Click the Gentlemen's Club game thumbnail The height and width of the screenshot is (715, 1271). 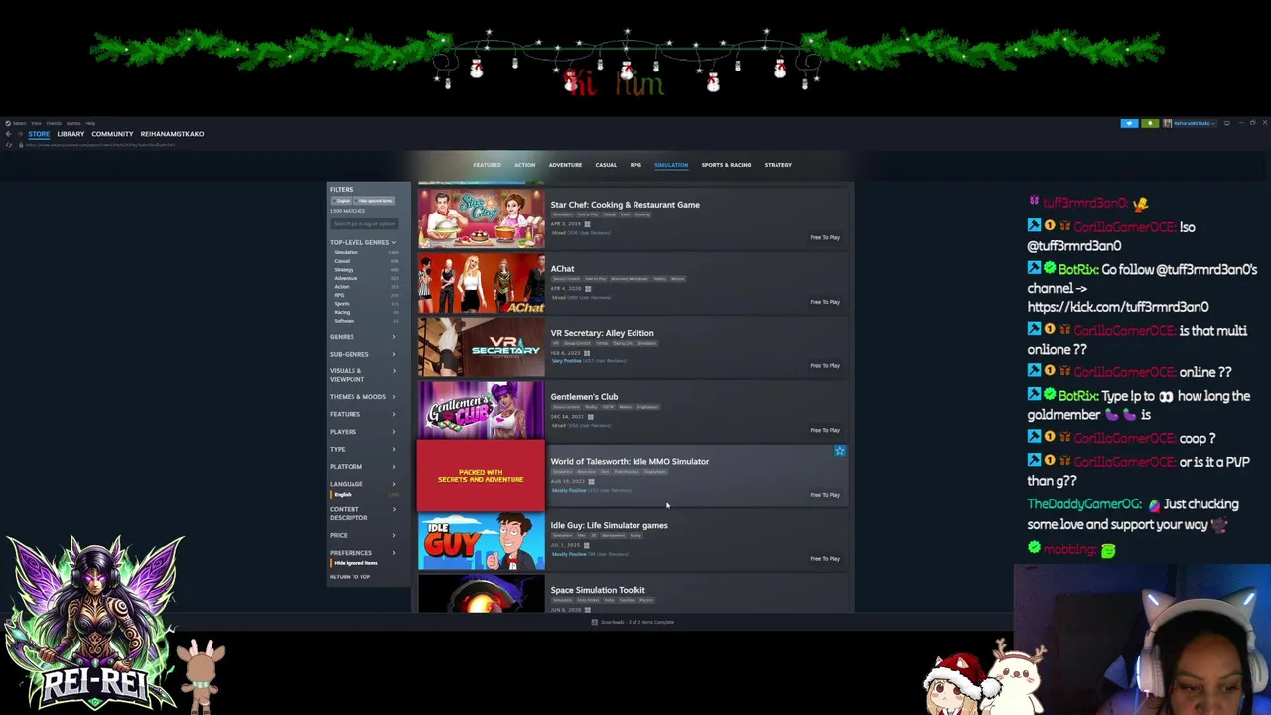point(481,412)
